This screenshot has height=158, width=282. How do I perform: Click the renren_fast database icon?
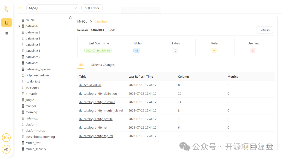(23, 143)
